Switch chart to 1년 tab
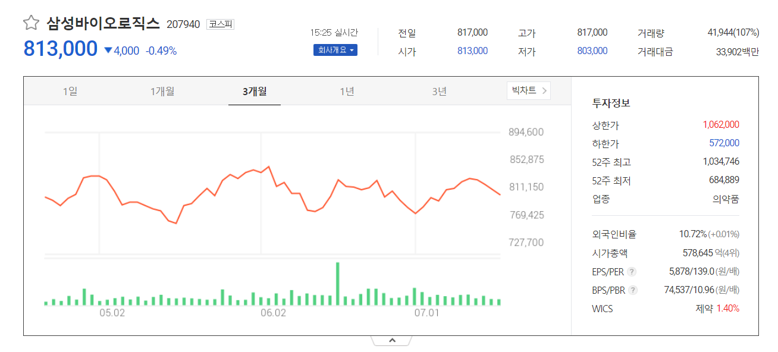 coord(347,91)
